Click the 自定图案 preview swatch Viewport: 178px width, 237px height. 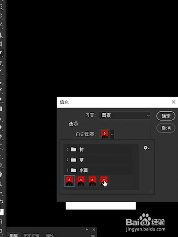[104, 134]
